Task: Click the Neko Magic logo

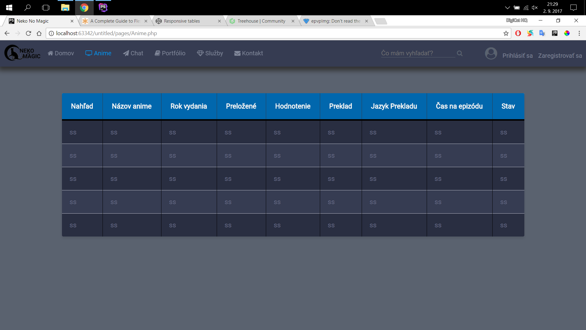Action: click(23, 53)
